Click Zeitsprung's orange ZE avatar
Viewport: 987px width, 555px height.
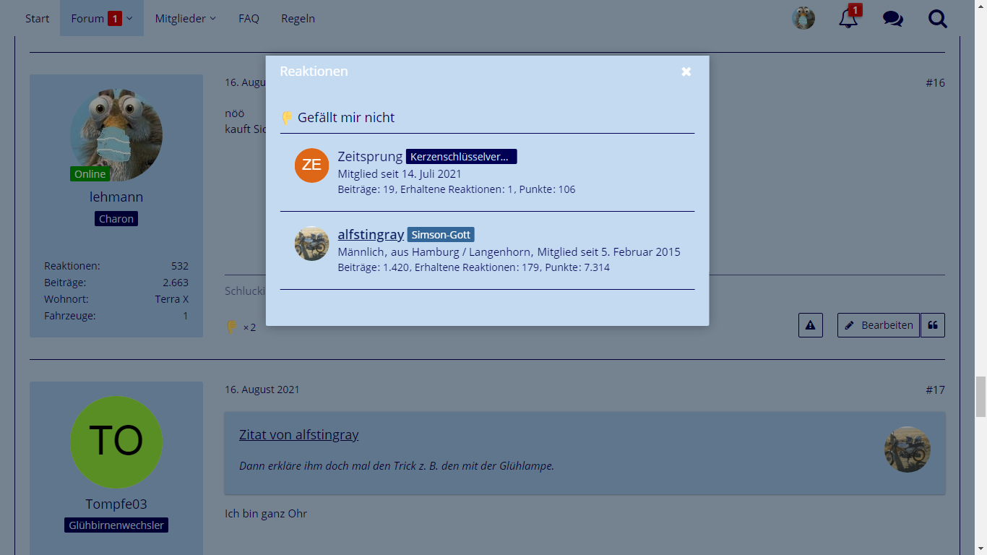tap(311, 165)
